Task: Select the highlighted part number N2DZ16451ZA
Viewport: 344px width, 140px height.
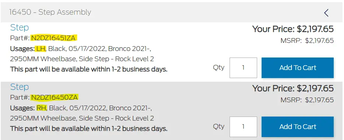Action: (53, 38)
